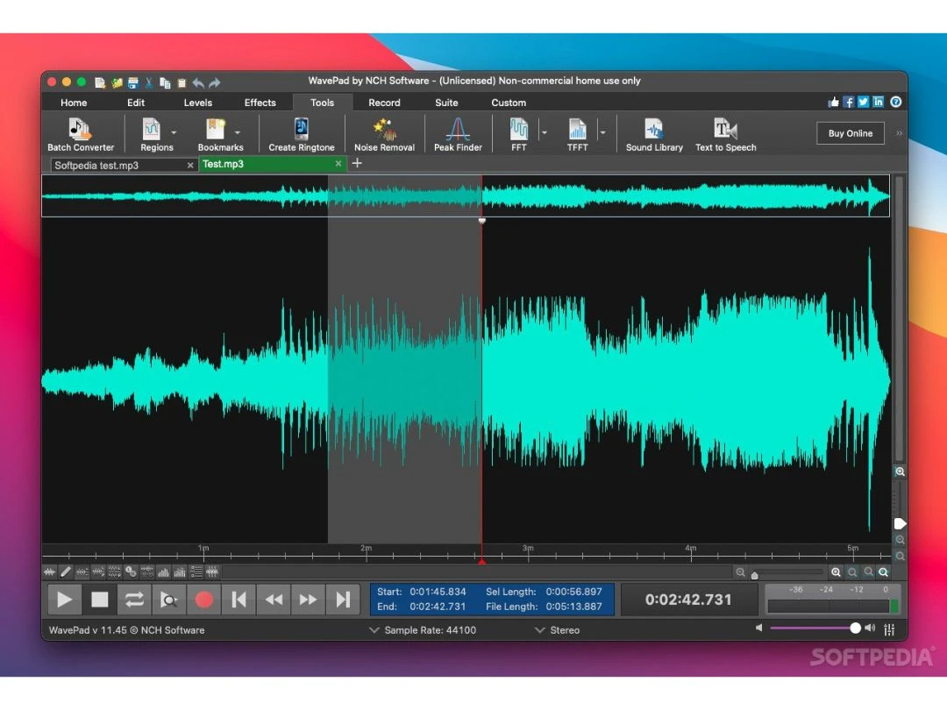Image resolution: width=947 pixels, height=710 pixels.
Task: Click the vertical zoom-in magnifier
Action: pyautogui.click(x=900, y=472)
